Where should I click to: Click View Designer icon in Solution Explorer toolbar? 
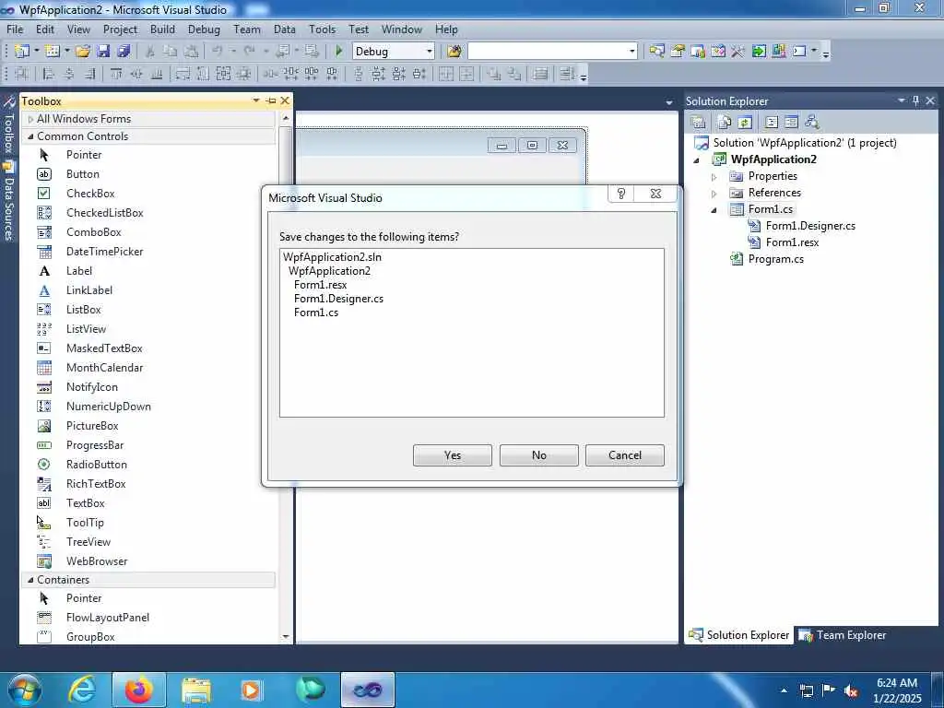[x=791, y=123]
